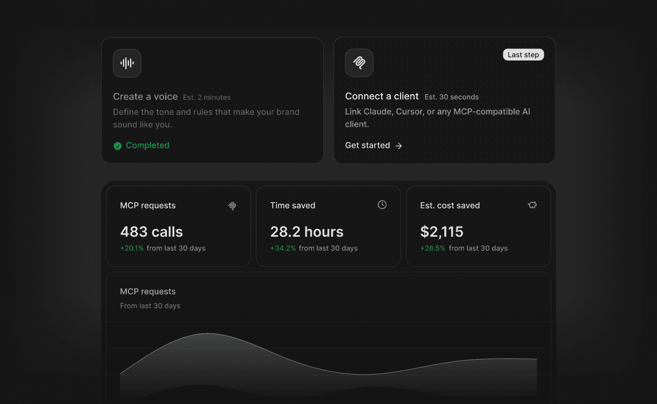Click the scribble icon on Connect a client card
The height and width of the screenshot is (404, 657).
click(x=359, y=63)
